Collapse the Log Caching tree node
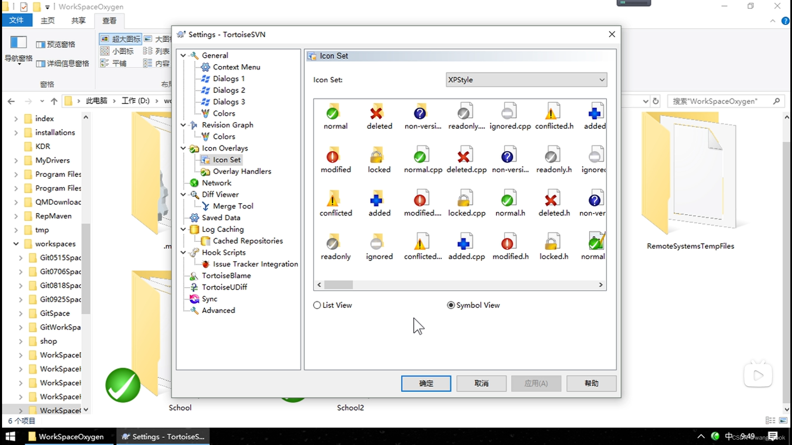This screenshot has height=445, width=792. (x=183, y=229)
